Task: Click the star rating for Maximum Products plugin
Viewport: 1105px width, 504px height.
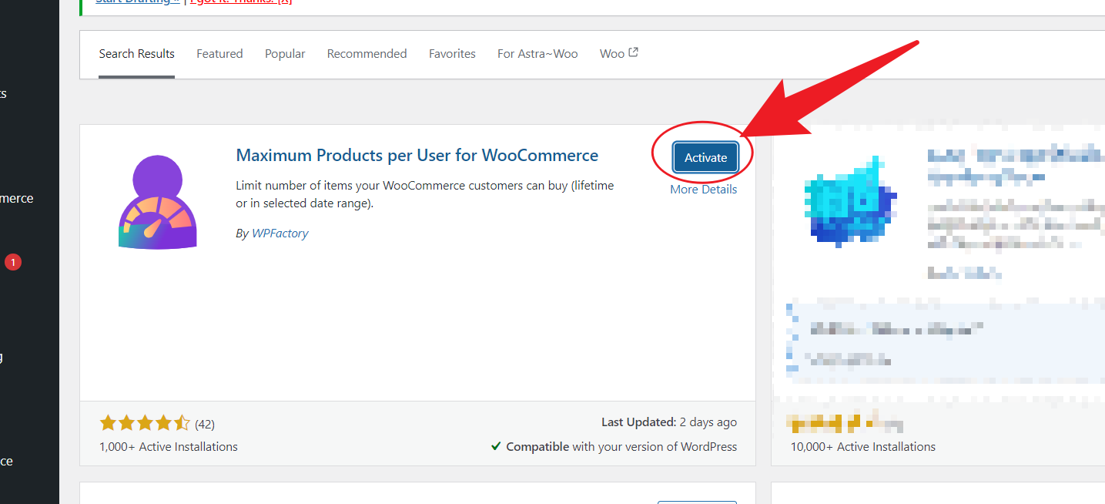Action: point(144,423)
